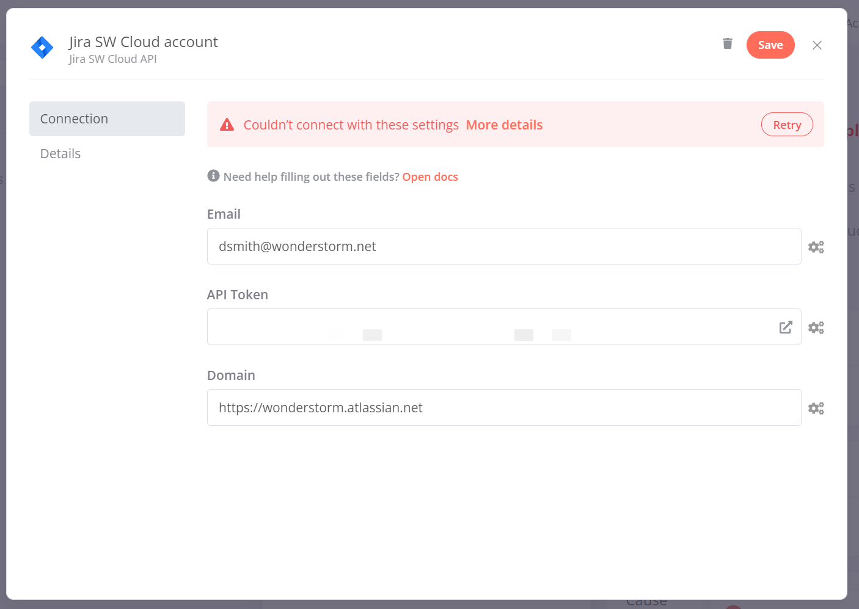Click the Domain input field
This screenshot has width=859, height=609.
(503, 407)
